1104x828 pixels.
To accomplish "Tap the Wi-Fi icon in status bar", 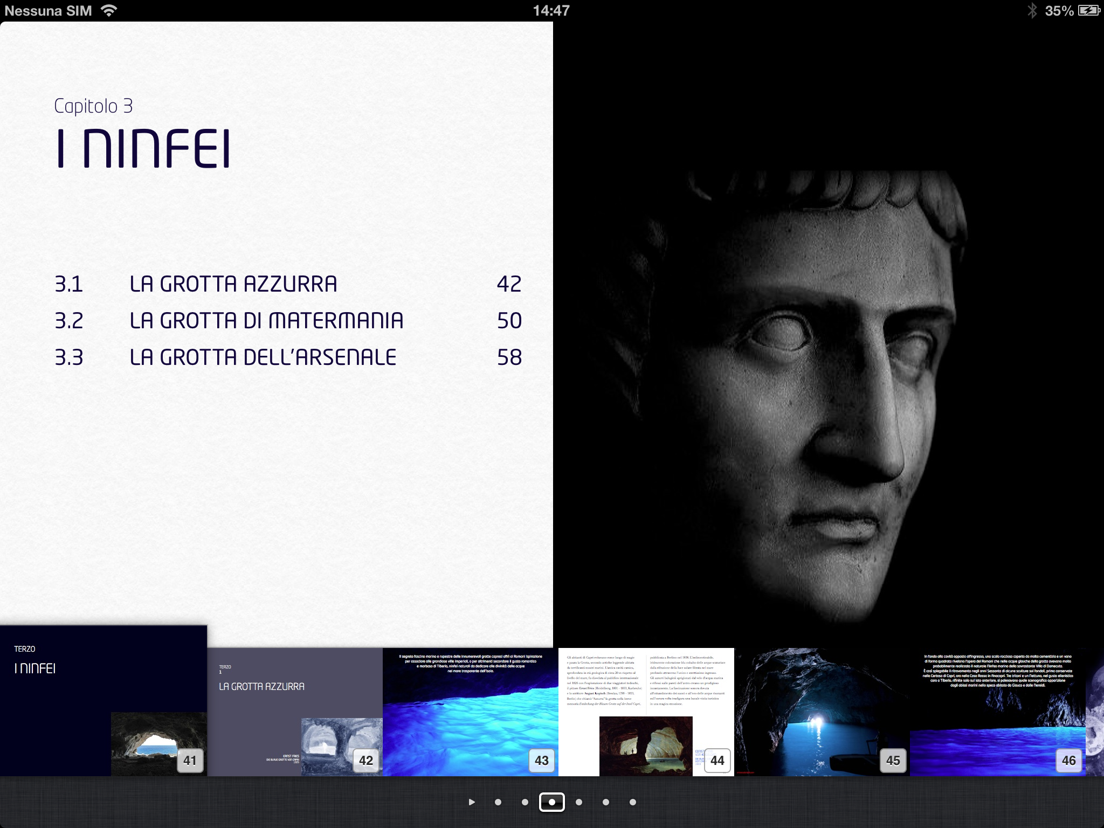I will click(109, 10).
